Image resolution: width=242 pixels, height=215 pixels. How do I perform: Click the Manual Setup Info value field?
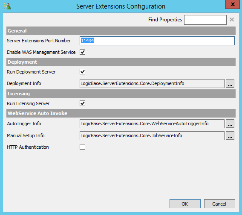[152, 136]
